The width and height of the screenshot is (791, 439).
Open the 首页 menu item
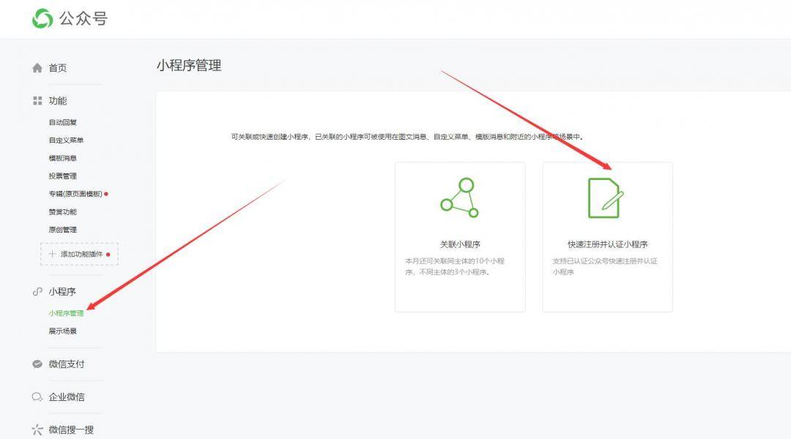(58, 67)
